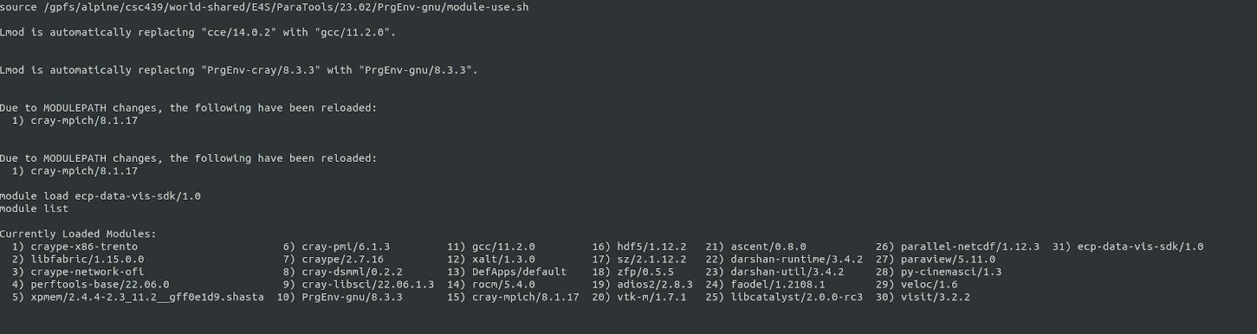Click the libfabric/1.15.0.0 module entry
This screenshot has width=1257, height=334.
(87, 259)
